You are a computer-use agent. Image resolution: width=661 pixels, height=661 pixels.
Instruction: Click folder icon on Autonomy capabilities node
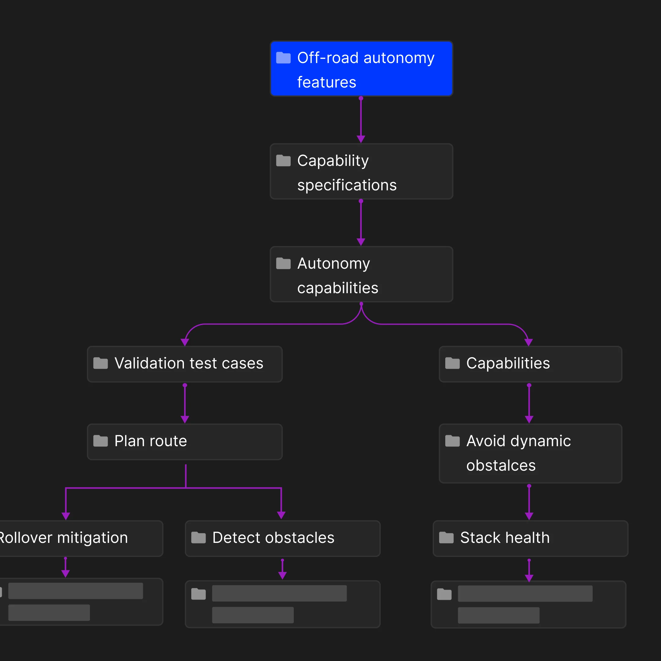(283, 263)
